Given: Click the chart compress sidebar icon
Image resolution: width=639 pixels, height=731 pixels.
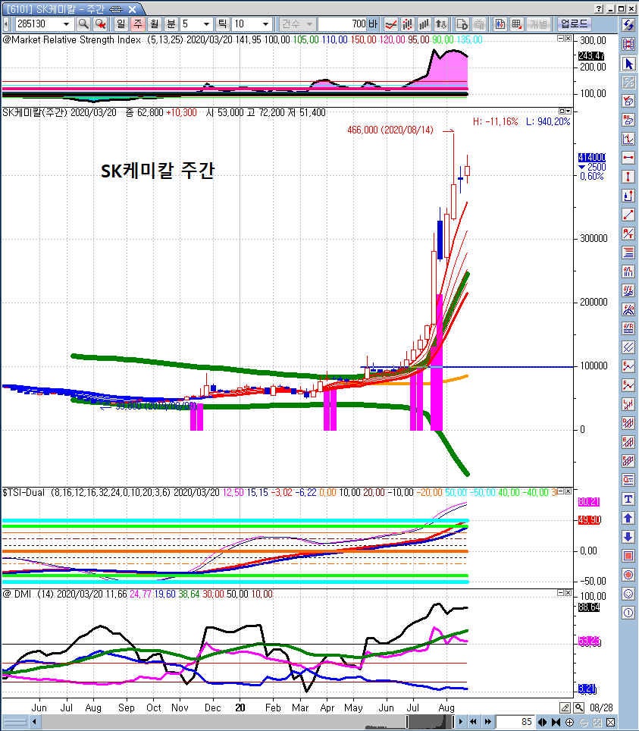Looking at the screenshot, I should pyautogui.click(x=628, y=44).
